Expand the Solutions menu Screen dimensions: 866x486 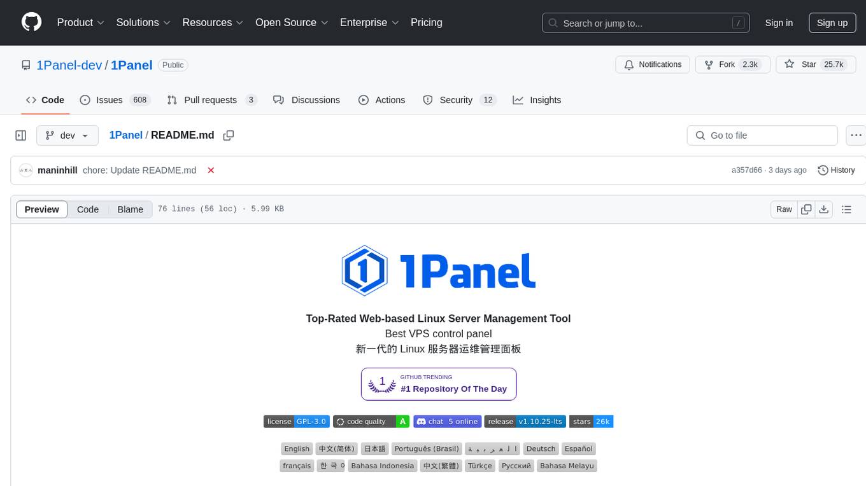pos(143,22)
